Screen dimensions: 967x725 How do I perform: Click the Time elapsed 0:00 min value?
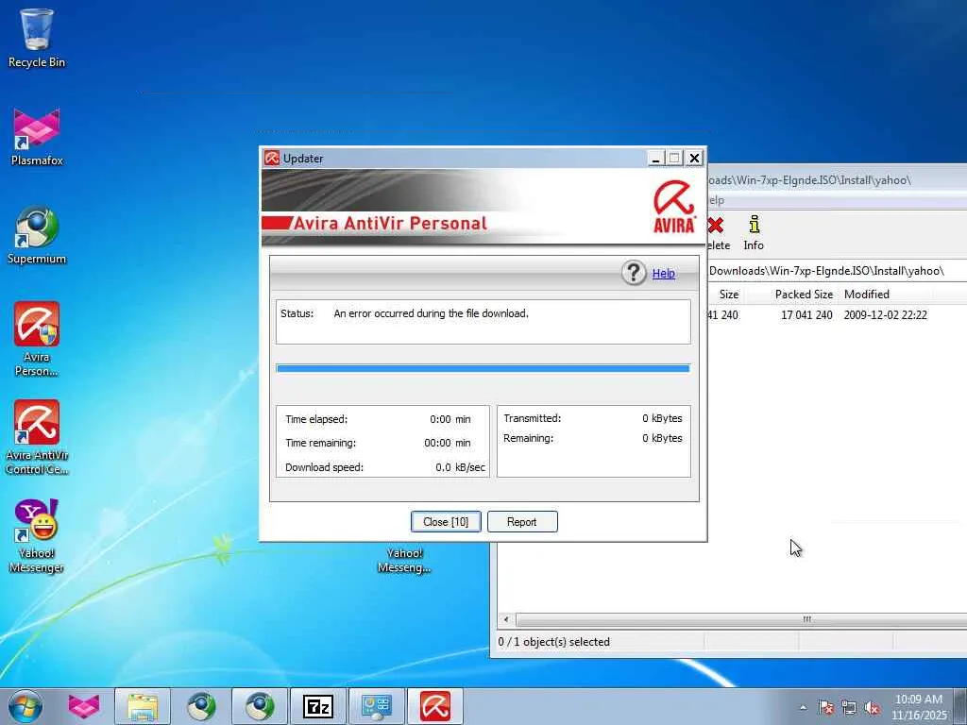pos(450,419)
